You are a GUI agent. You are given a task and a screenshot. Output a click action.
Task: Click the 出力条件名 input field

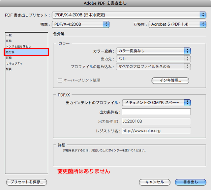[156, 112]
